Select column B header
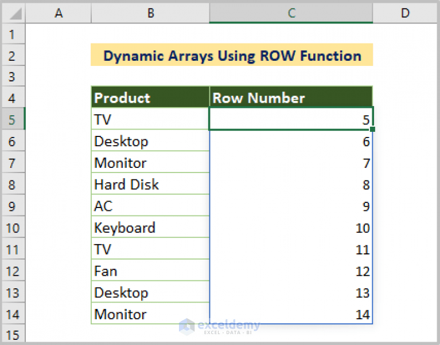440x345 pixels. [x=150, y=13]
